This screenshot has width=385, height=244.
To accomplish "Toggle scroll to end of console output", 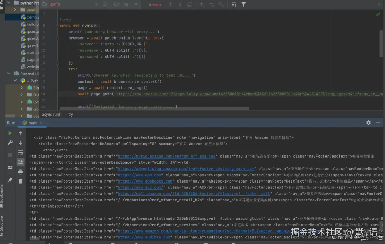I will point(21,162).
